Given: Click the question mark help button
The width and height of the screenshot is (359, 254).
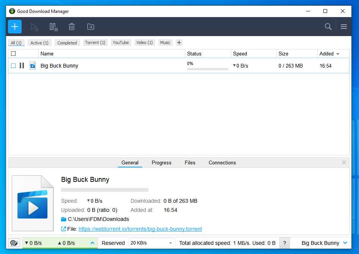Looking at the screenshot, I should 284,243.
